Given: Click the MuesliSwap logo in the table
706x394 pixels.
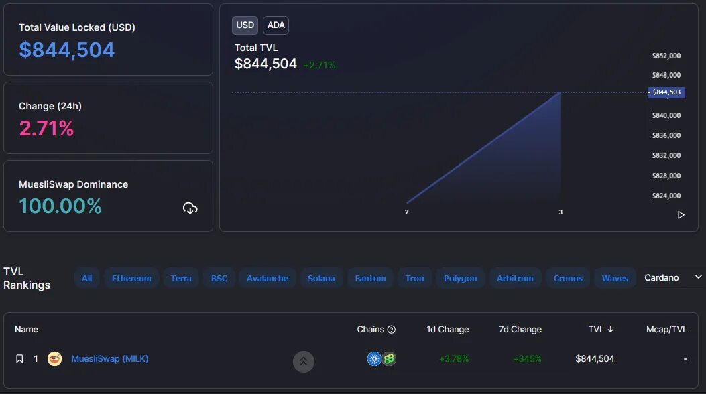Looking at the screenshot, I should tap(54, 358).
